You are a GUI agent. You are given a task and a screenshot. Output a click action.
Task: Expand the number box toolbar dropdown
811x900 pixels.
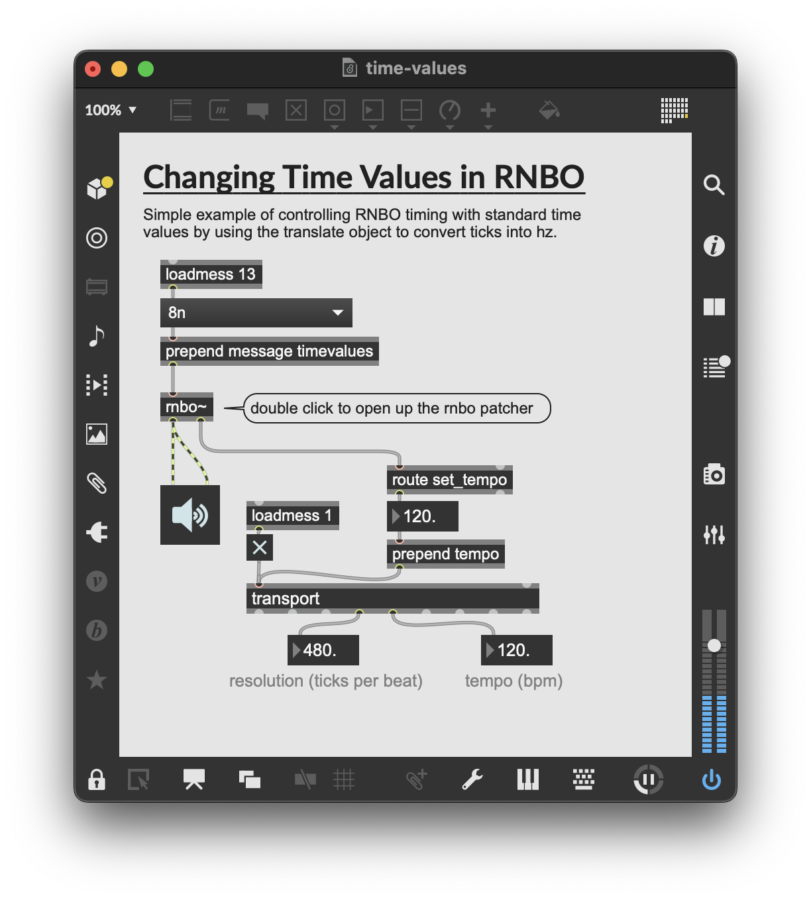373,127
